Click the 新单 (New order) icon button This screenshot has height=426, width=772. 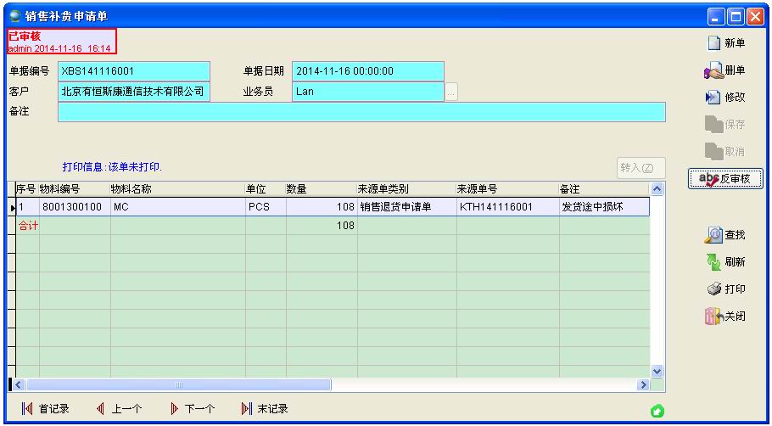pos(725,43)
